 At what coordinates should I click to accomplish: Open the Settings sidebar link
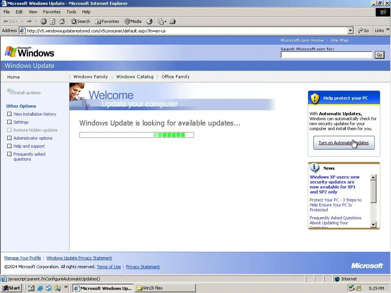[x=21, y=122]
